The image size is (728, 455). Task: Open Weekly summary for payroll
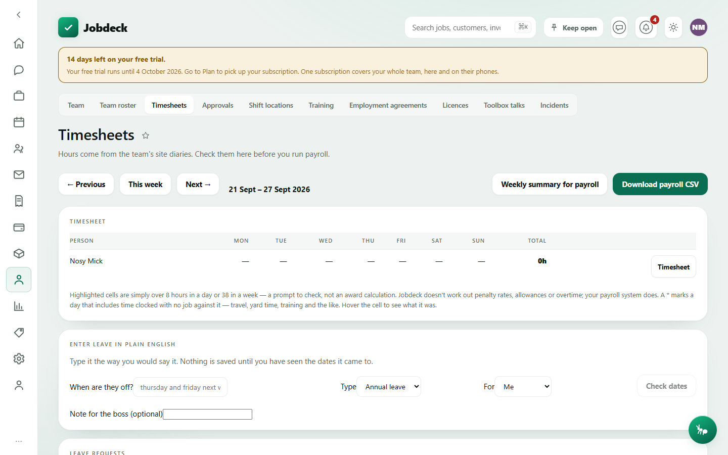point(550,184)
